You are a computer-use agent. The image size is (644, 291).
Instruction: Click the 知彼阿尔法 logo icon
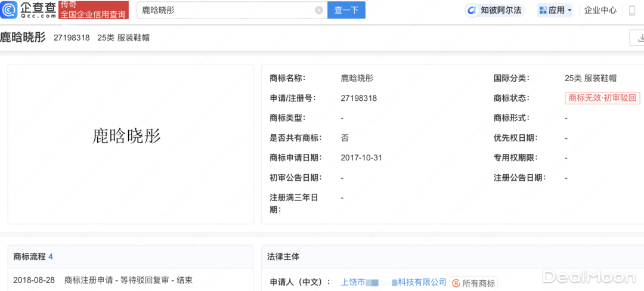472,10
